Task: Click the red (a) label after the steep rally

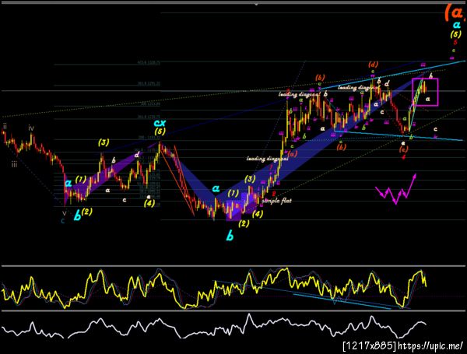Action: point(293,154)
